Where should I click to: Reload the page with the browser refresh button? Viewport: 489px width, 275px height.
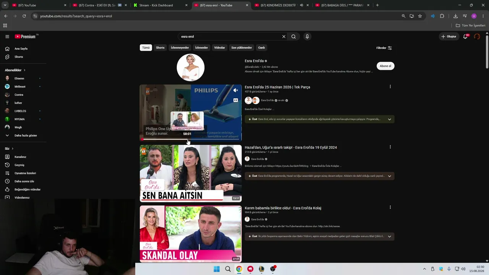[x=24, y=16]
